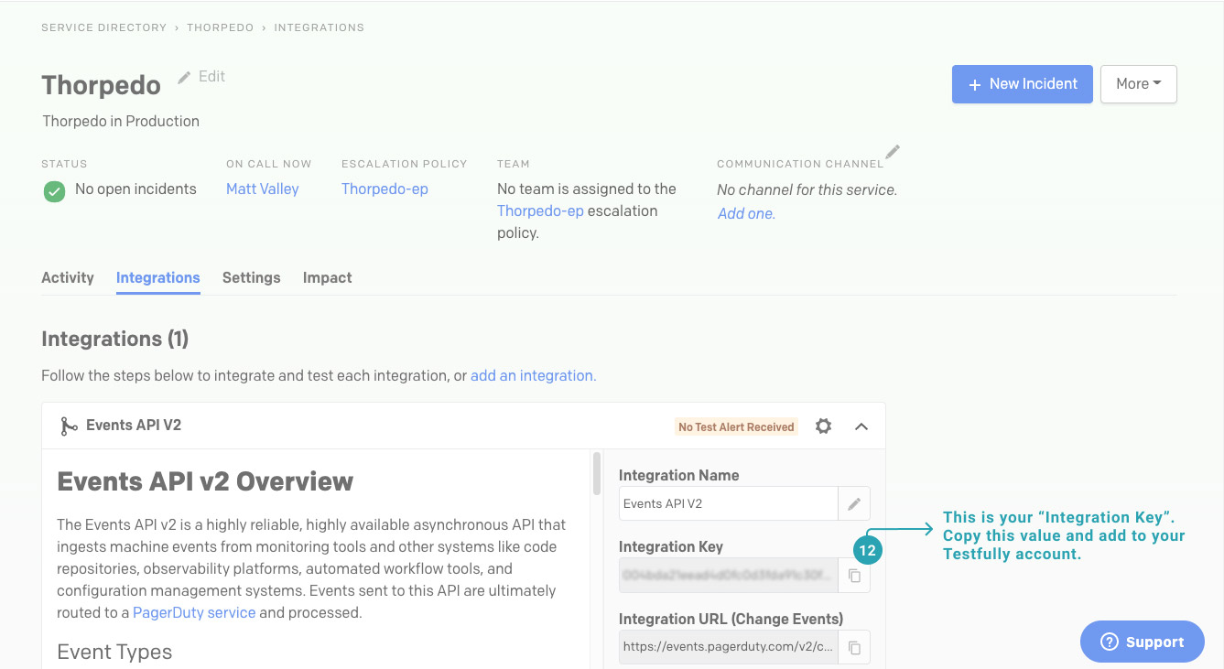Open Thorpedo-ep under Escalation Policy heading
This screenshot has width=1224, height=669.
(x=385, y=189)
